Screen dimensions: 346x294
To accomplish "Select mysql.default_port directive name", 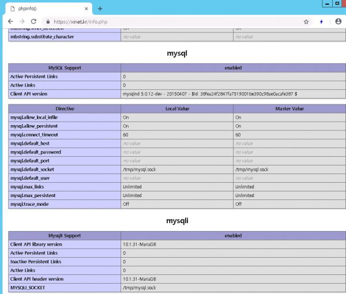I will pos(30,161).
